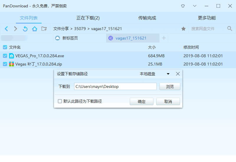Open the 正在下载(2) tab
The width and height of the screenshot is (236, 162).
click(88, 18)
